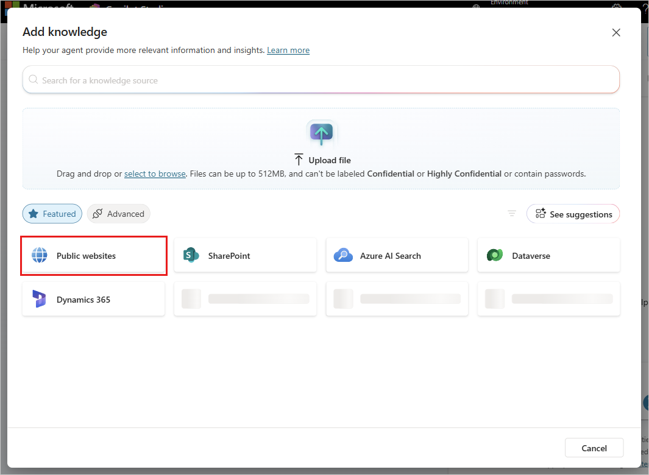
Task: Click the search magnifier icon
Action: pos(34,79)
